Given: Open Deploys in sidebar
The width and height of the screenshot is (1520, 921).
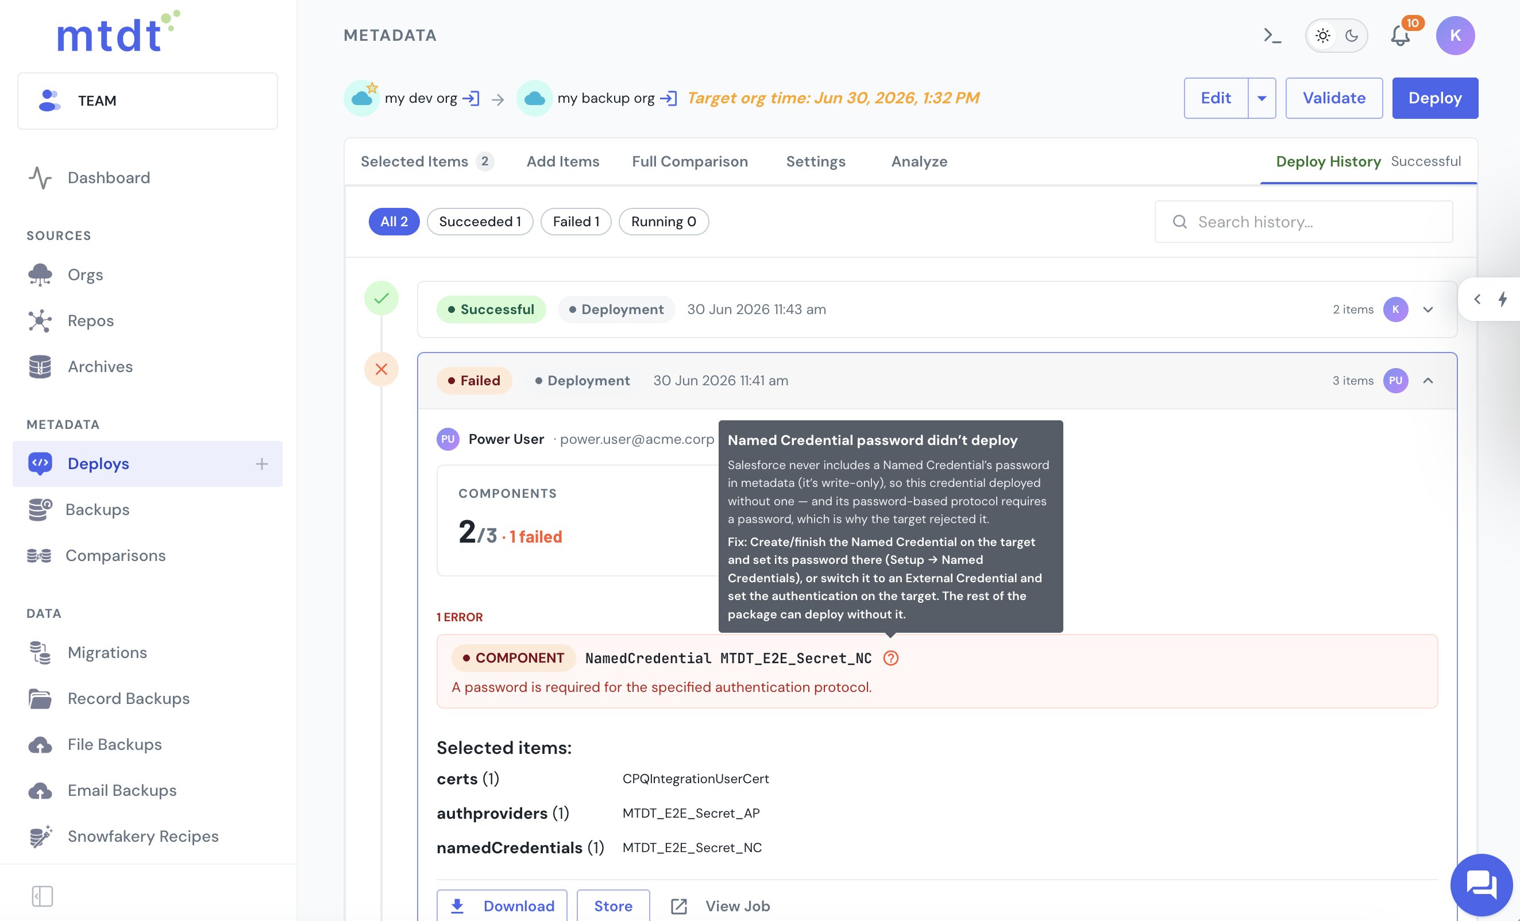Looking at the screenshot, I should 148,463.
